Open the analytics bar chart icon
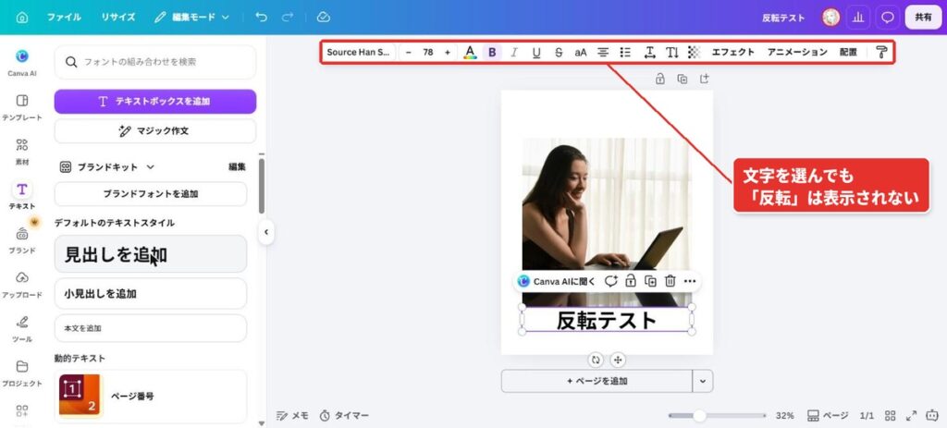The width and height of the screenshot is (947, 428). point(857,18)
